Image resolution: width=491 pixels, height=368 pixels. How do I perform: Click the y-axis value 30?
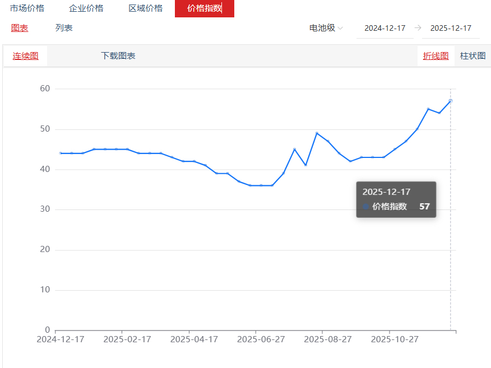tap(45, 209)
